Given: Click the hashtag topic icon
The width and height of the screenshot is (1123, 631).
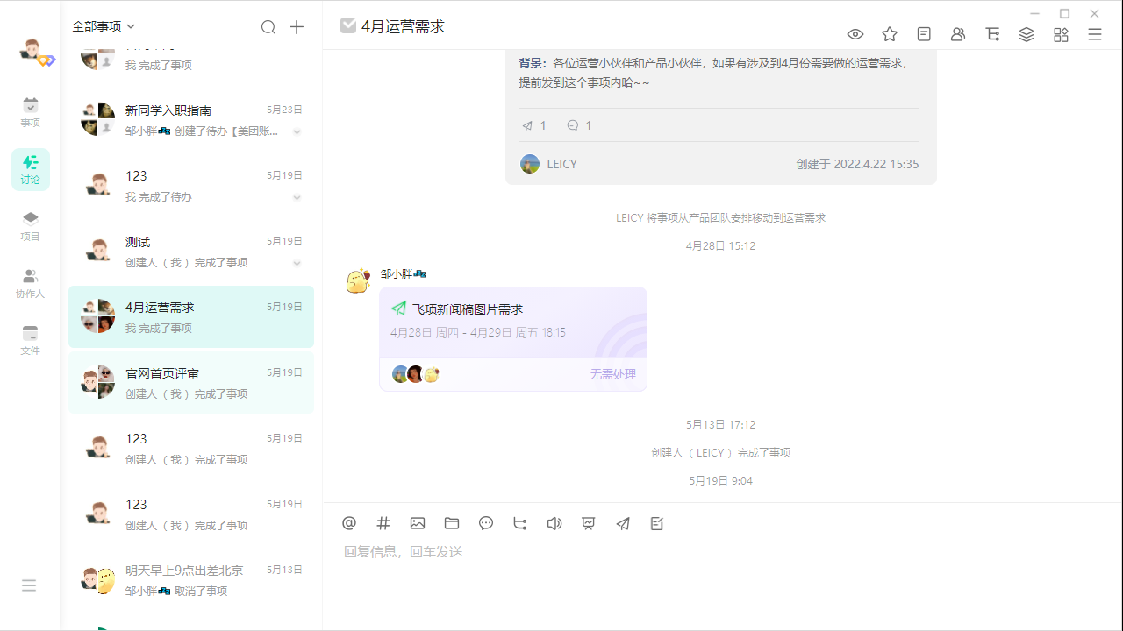Looking at the screenshot, I should (383, 523).
